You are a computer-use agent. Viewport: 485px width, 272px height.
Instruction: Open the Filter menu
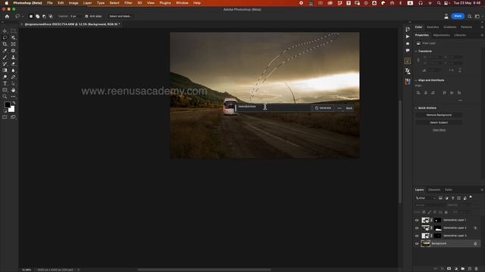pyautogui.click(x=128, y=3)
